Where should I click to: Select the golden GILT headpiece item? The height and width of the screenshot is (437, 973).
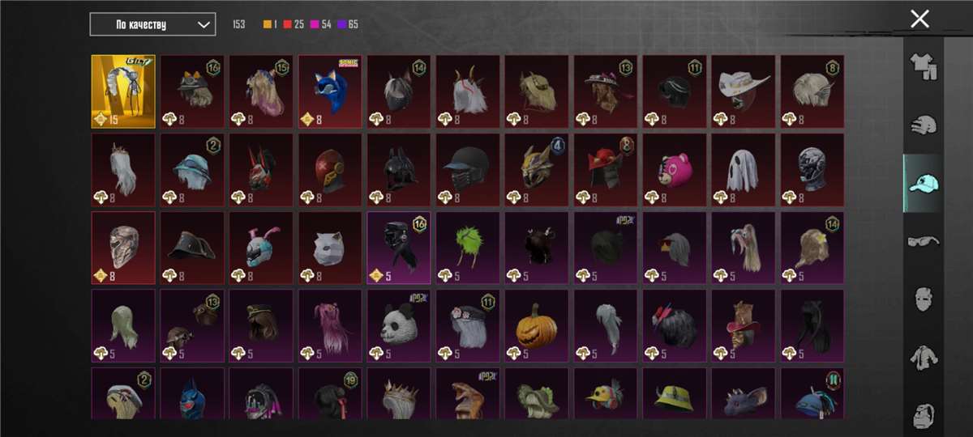tap(123, 91)
